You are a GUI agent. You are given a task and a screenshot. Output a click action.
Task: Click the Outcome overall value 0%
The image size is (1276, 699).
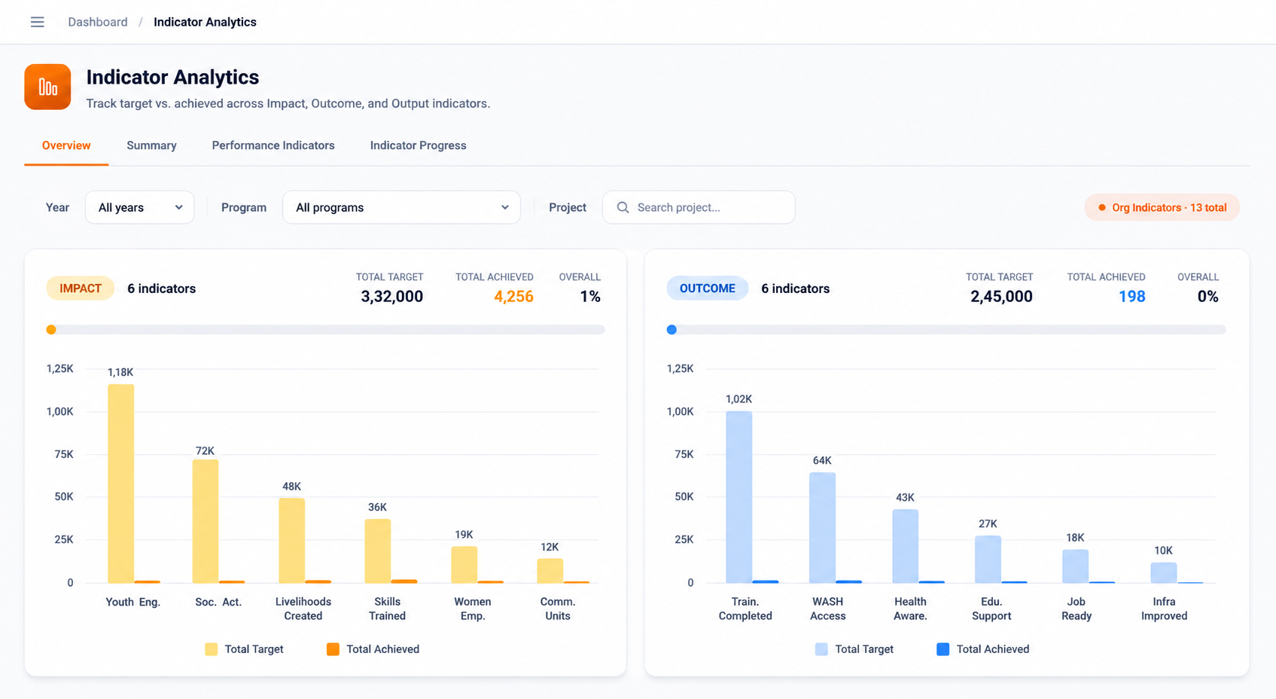click(1207, 297)
